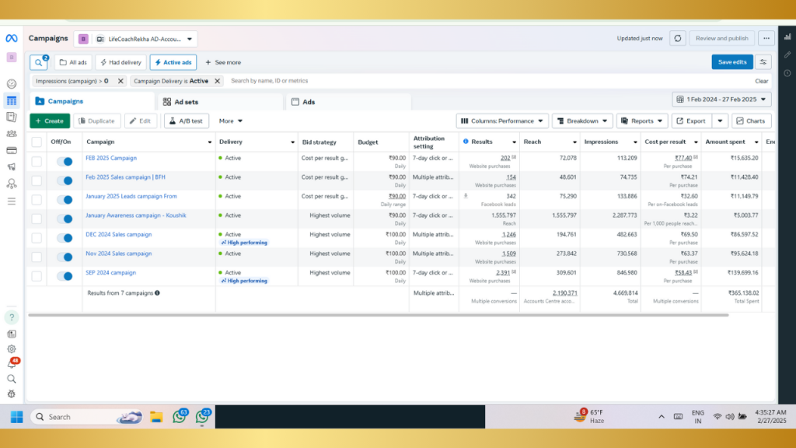The height and width of the screenshot is (448, 796).
Task: Click the refresh data icon
Action: [x=678, y=38]
